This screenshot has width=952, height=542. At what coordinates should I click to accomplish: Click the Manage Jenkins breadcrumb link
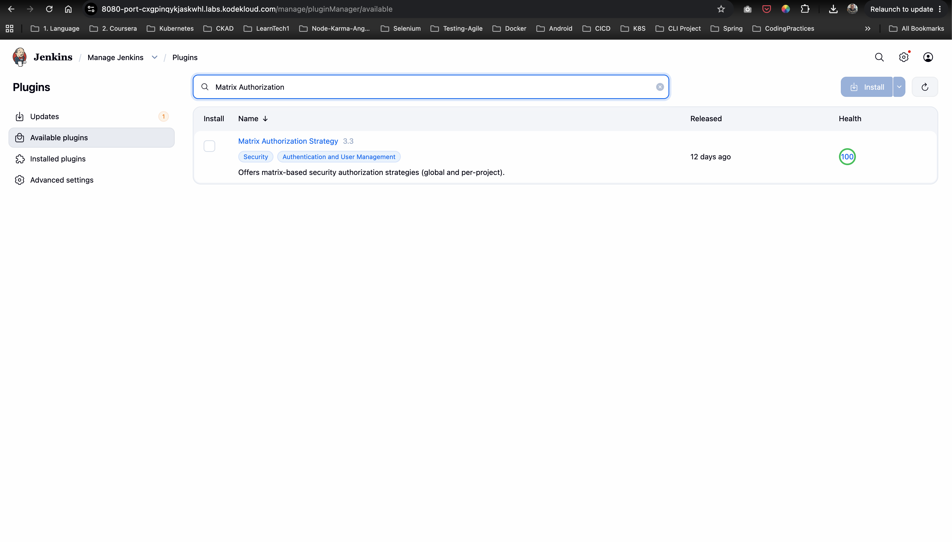[x=115, y=57]
